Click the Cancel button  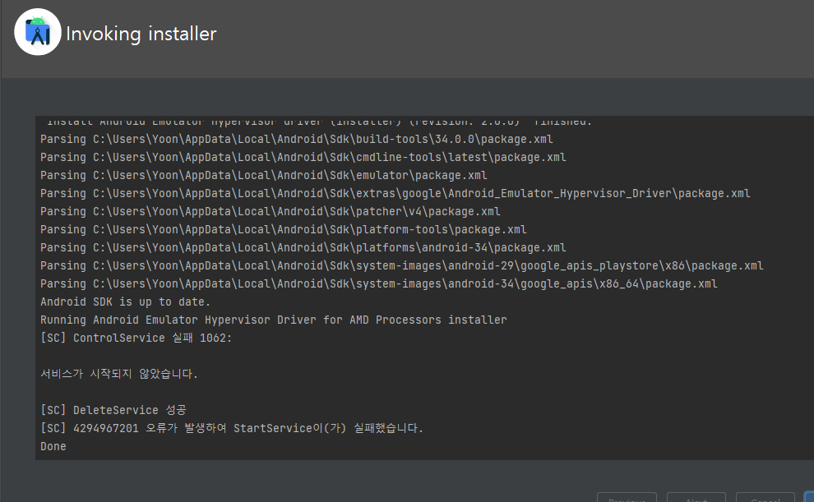pyautogui.click(x=765, y=497)
